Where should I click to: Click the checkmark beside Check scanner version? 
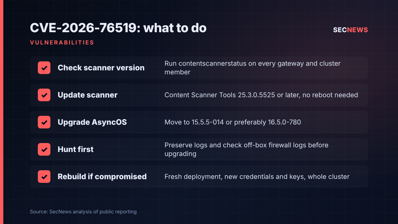pyautogui.click(x=44, y=68)
